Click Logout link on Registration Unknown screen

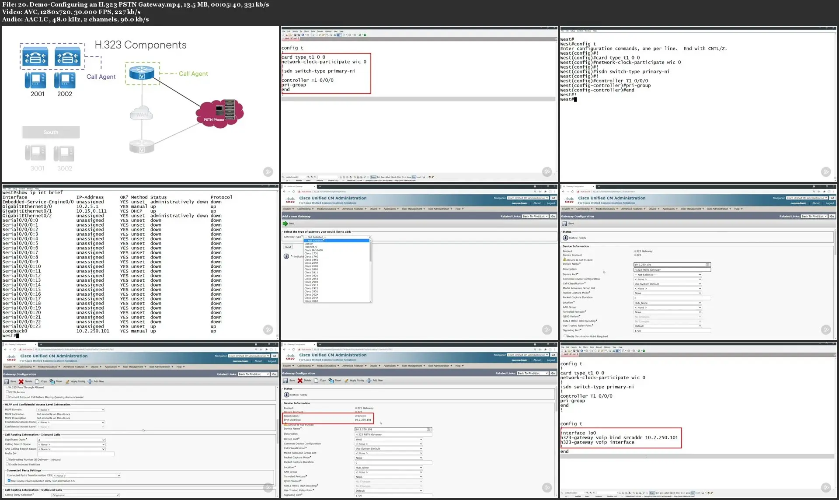pos(551,360)
